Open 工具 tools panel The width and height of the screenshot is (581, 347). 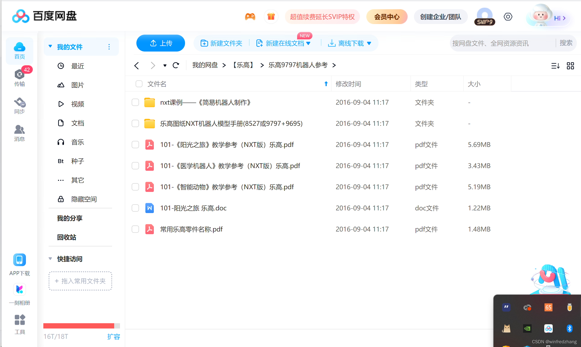[20, 324]
